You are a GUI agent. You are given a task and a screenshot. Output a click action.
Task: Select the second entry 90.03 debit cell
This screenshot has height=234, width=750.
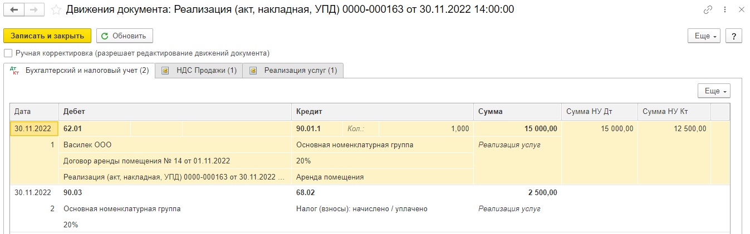coord(175,193)
